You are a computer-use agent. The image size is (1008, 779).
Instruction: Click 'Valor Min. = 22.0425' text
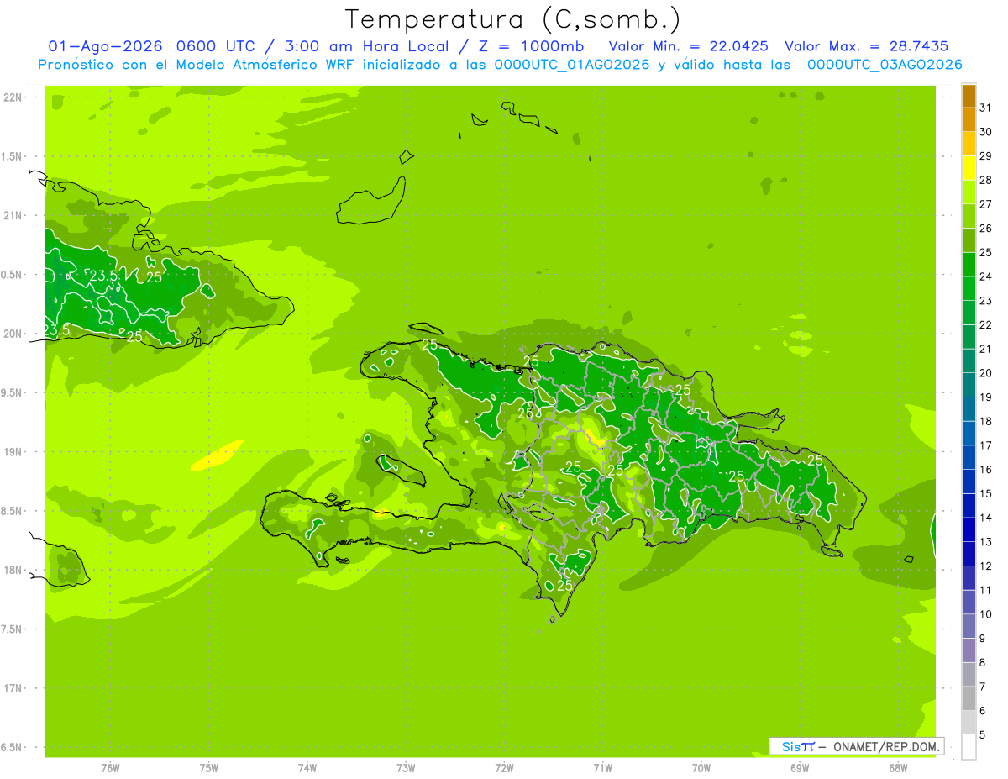coord(688,46)
